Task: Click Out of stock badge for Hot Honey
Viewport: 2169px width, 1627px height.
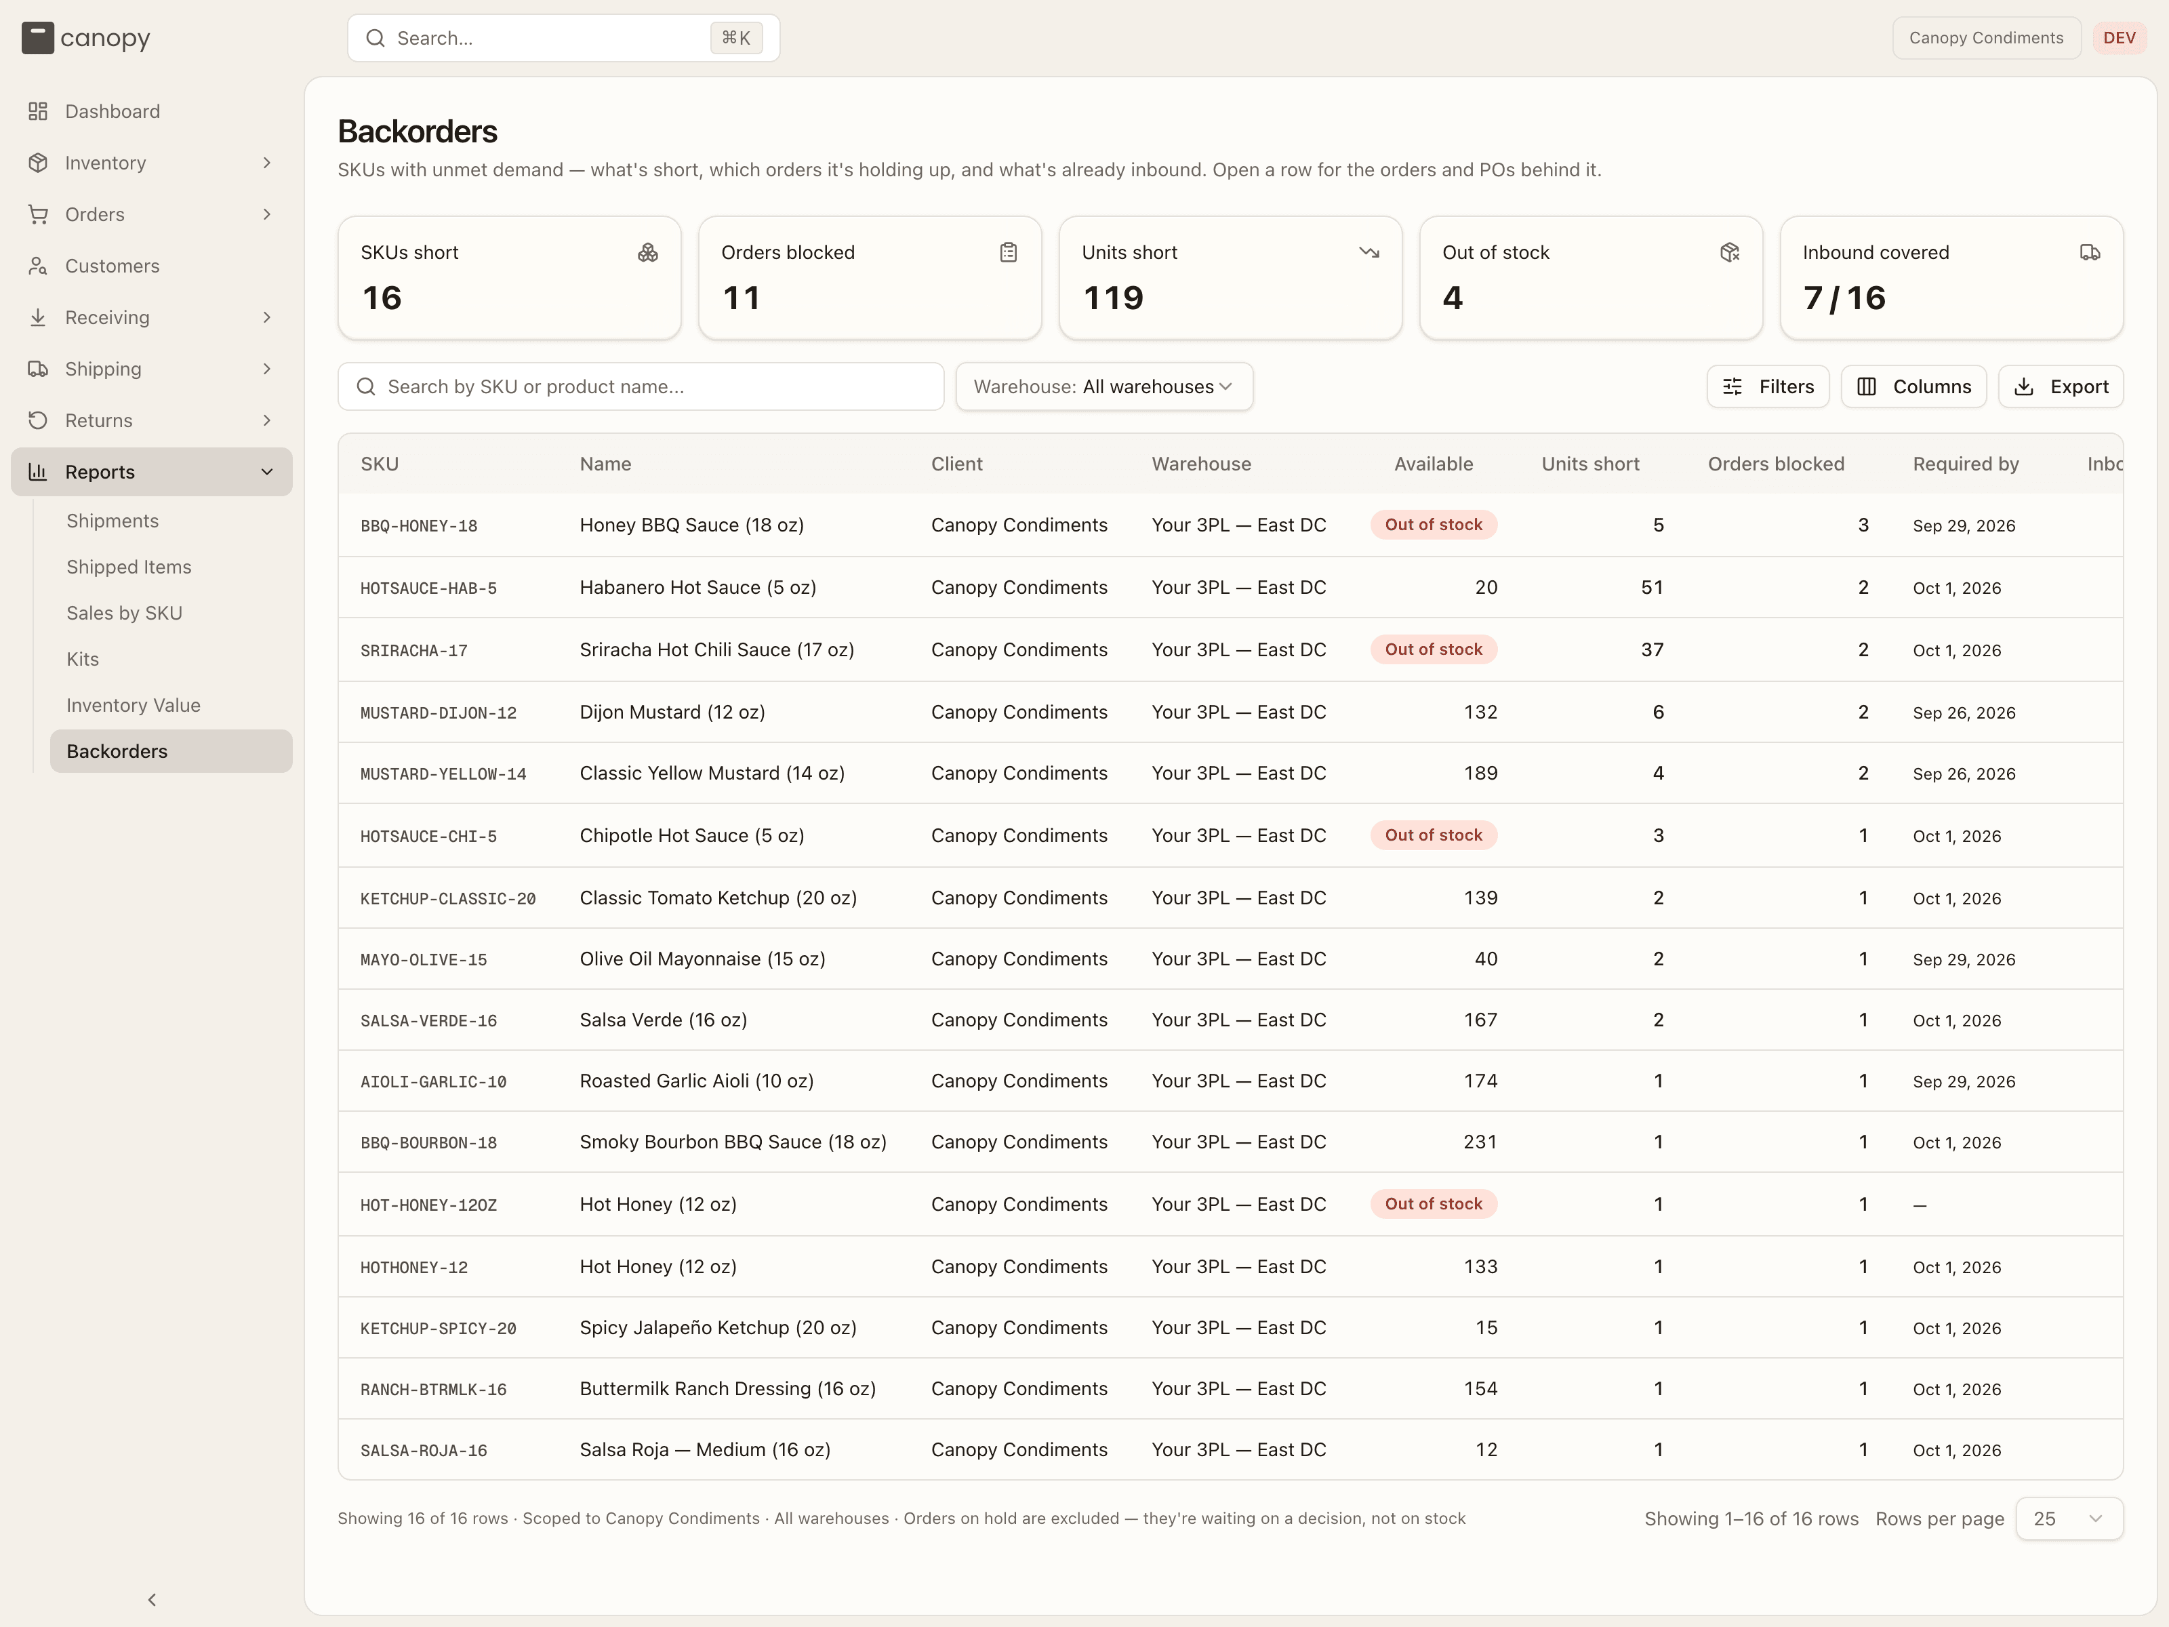Action: [1433, 1203]
